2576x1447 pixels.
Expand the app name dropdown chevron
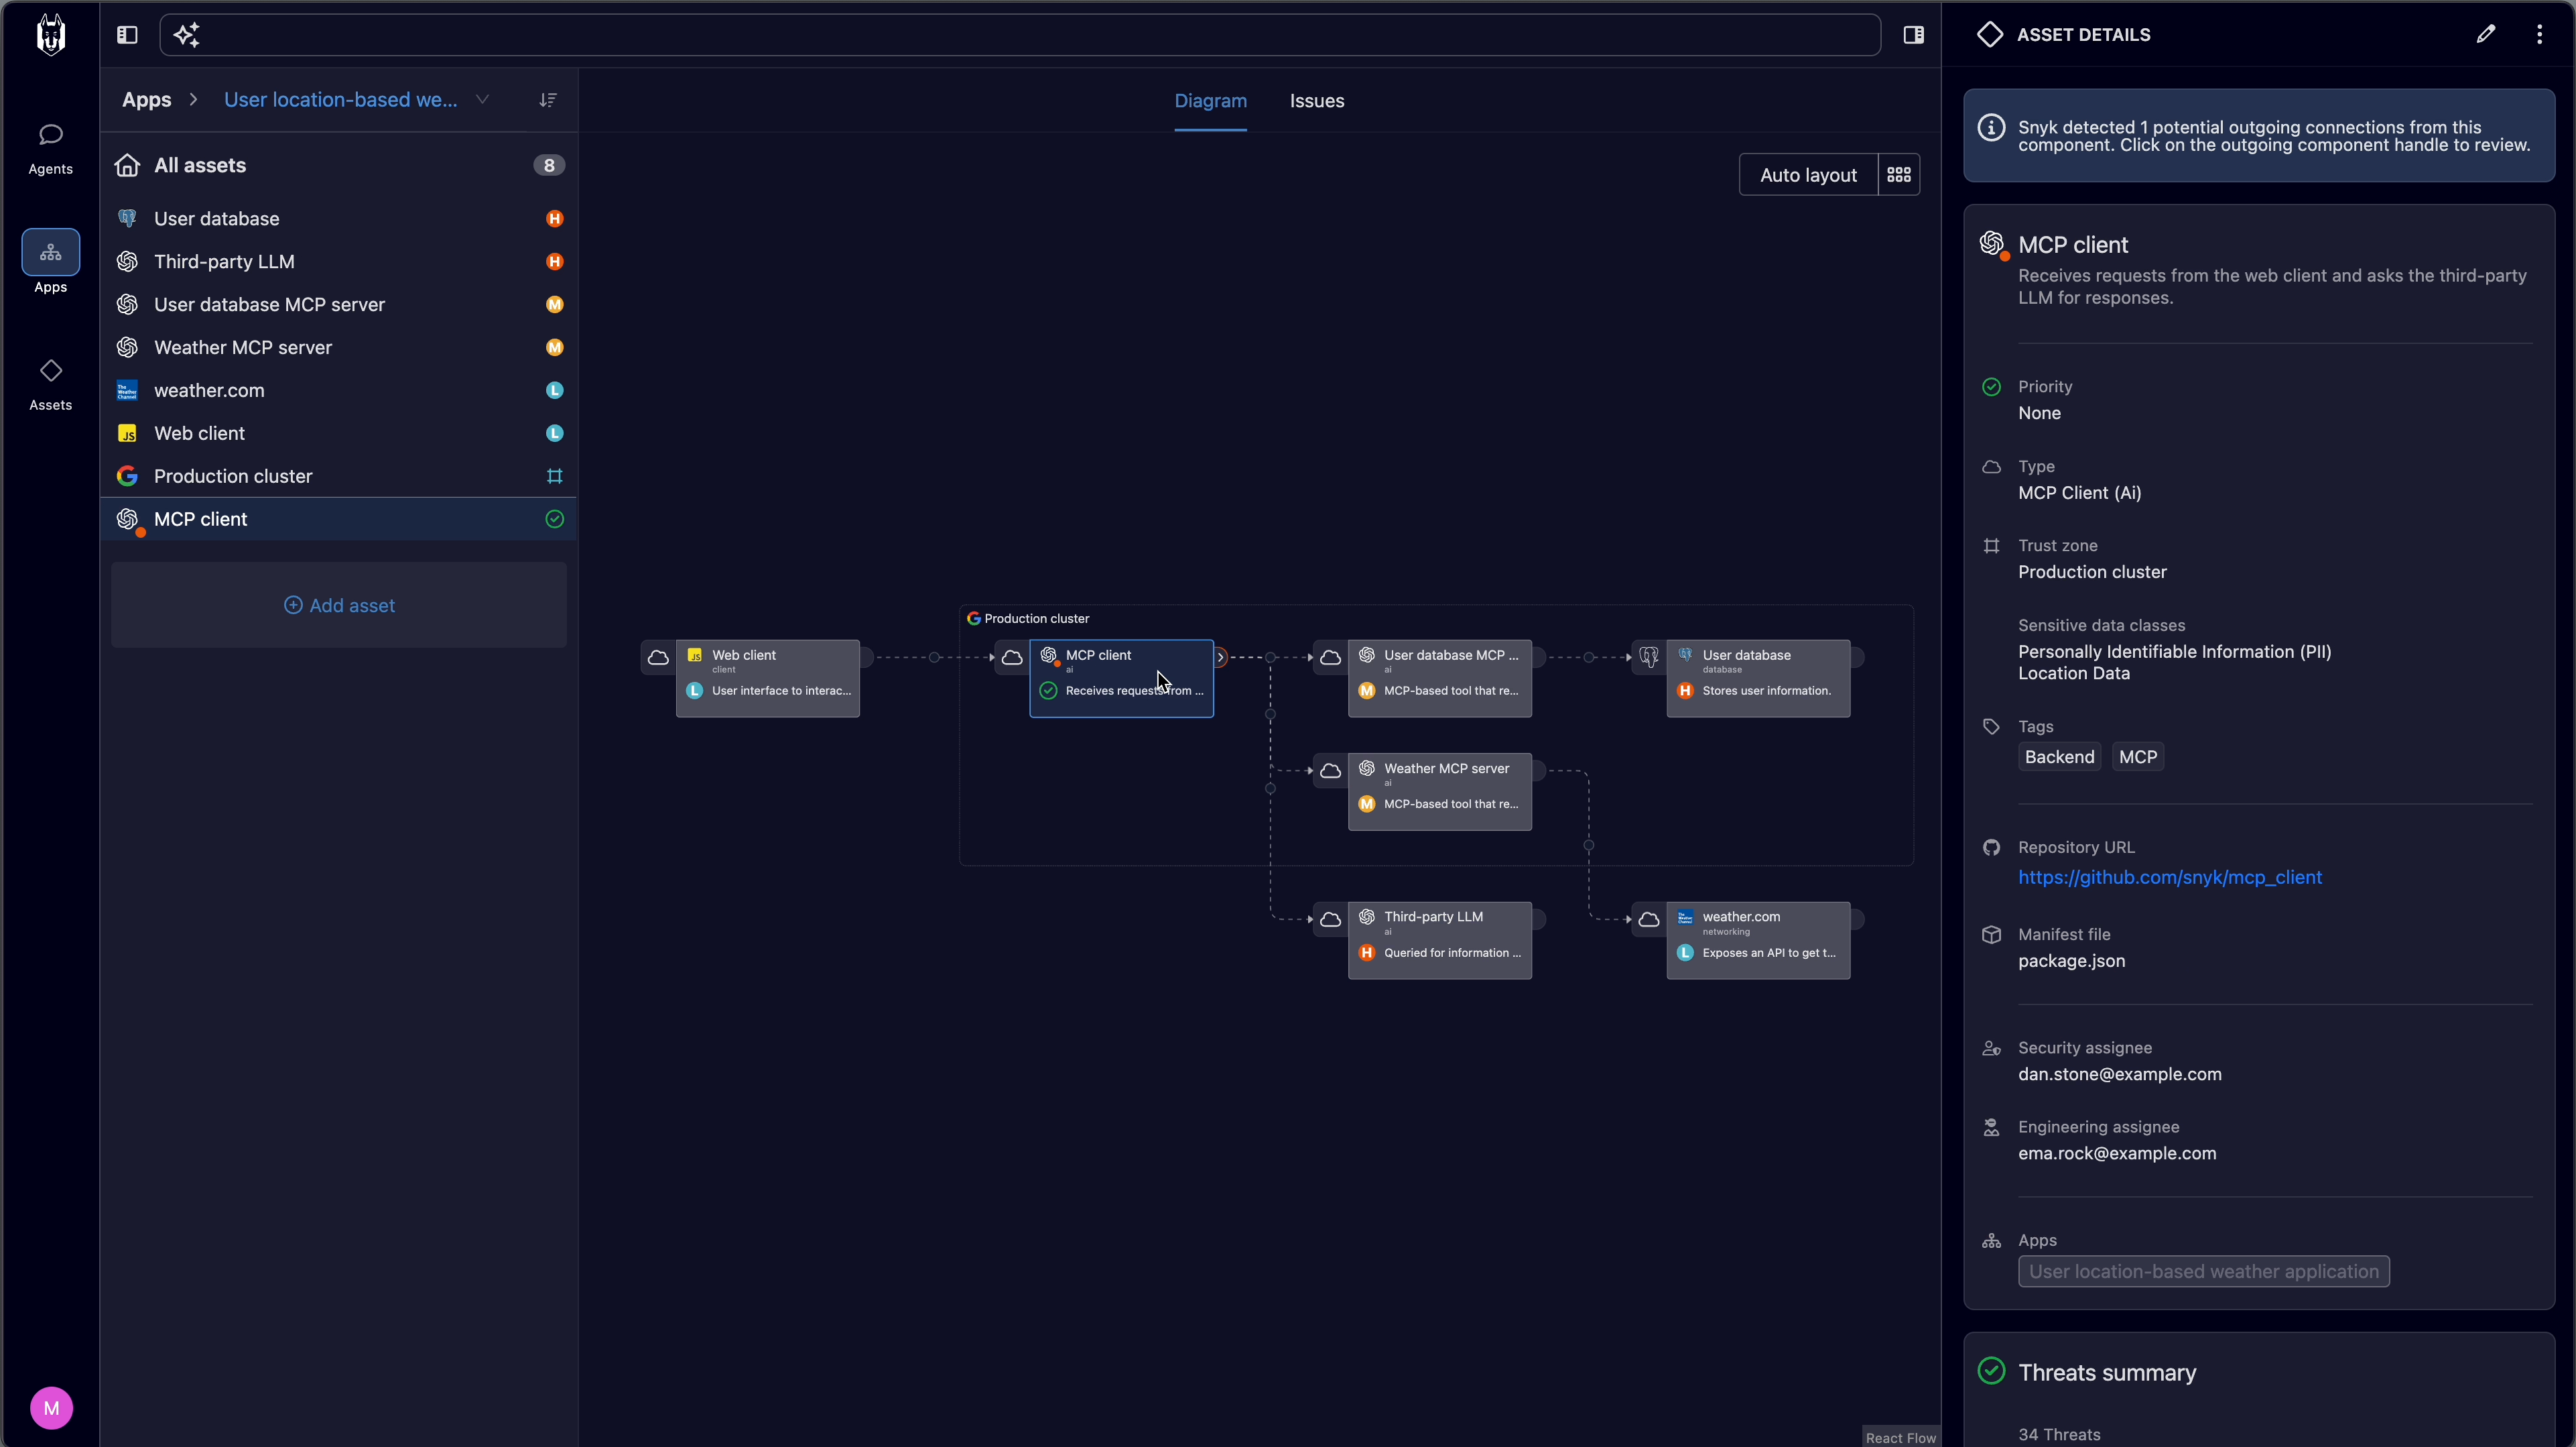482,100
